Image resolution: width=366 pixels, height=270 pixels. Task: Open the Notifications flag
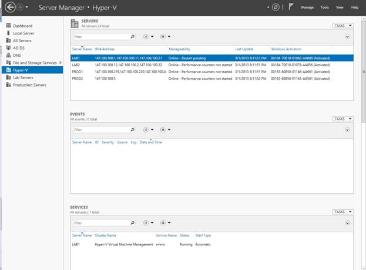pos(291,7)
